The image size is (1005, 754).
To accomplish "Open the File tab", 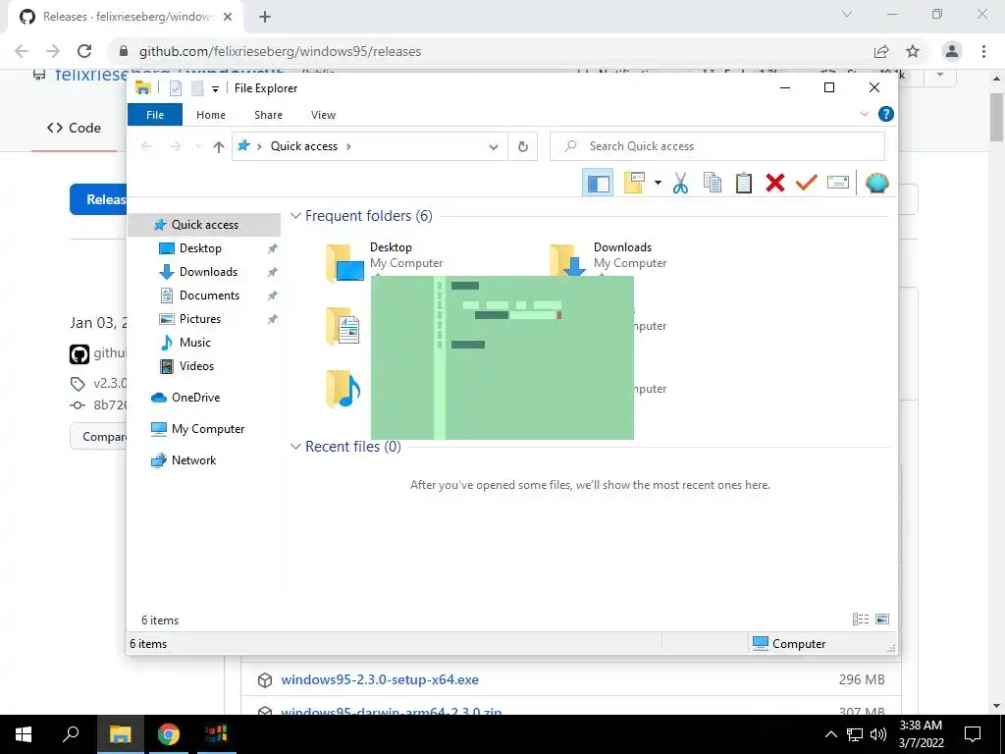I will pos(155,115).
